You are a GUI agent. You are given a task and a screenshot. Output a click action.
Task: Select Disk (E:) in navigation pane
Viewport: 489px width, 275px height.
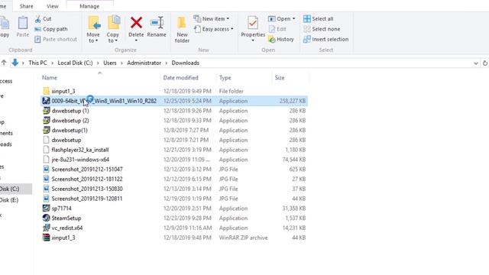[9, 200]
